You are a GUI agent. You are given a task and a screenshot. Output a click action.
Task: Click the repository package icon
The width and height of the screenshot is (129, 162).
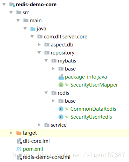click(47, 53)
